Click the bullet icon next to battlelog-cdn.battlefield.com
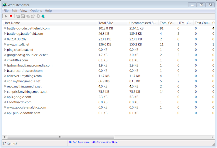The height and width of the screenshot is (148, 217). click(x=5, y=28)
